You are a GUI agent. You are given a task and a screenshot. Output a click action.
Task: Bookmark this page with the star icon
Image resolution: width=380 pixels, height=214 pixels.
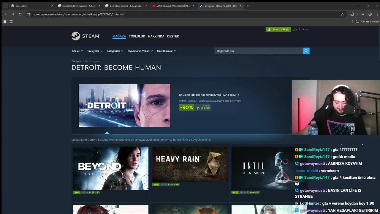342,14
